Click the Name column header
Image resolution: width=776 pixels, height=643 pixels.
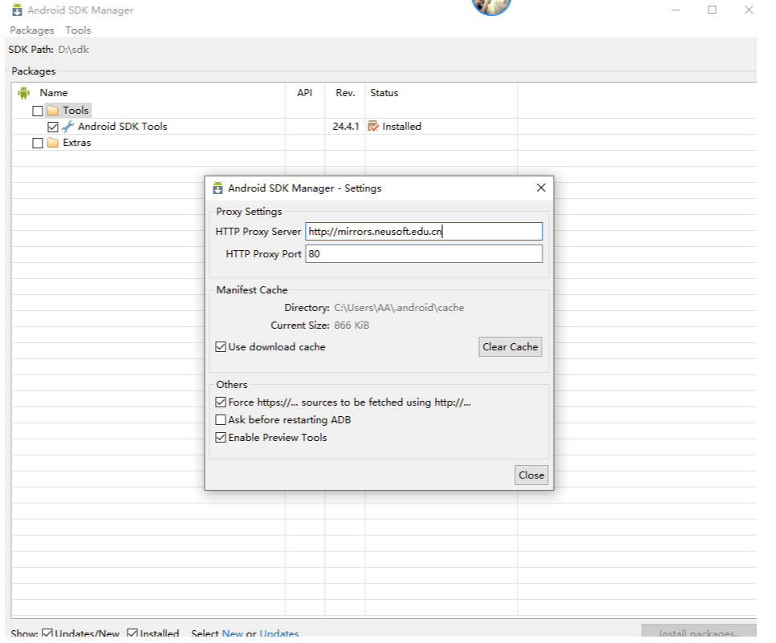(x=54, y=92)
